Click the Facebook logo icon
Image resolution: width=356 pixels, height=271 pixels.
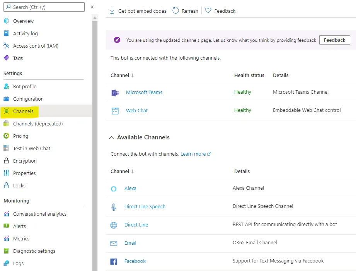tap(114, 262)
